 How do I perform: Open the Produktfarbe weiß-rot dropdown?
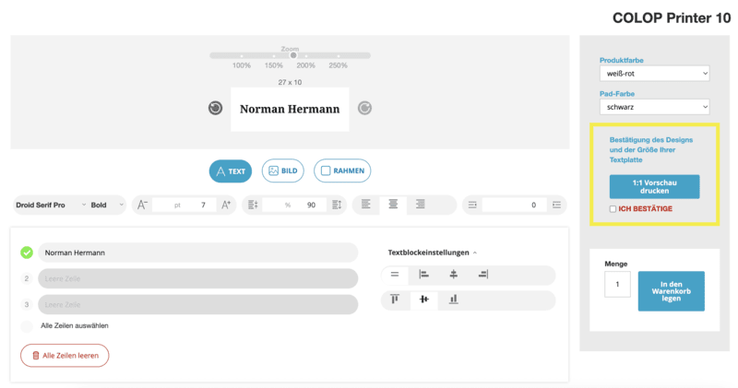(x=654, y=74)
